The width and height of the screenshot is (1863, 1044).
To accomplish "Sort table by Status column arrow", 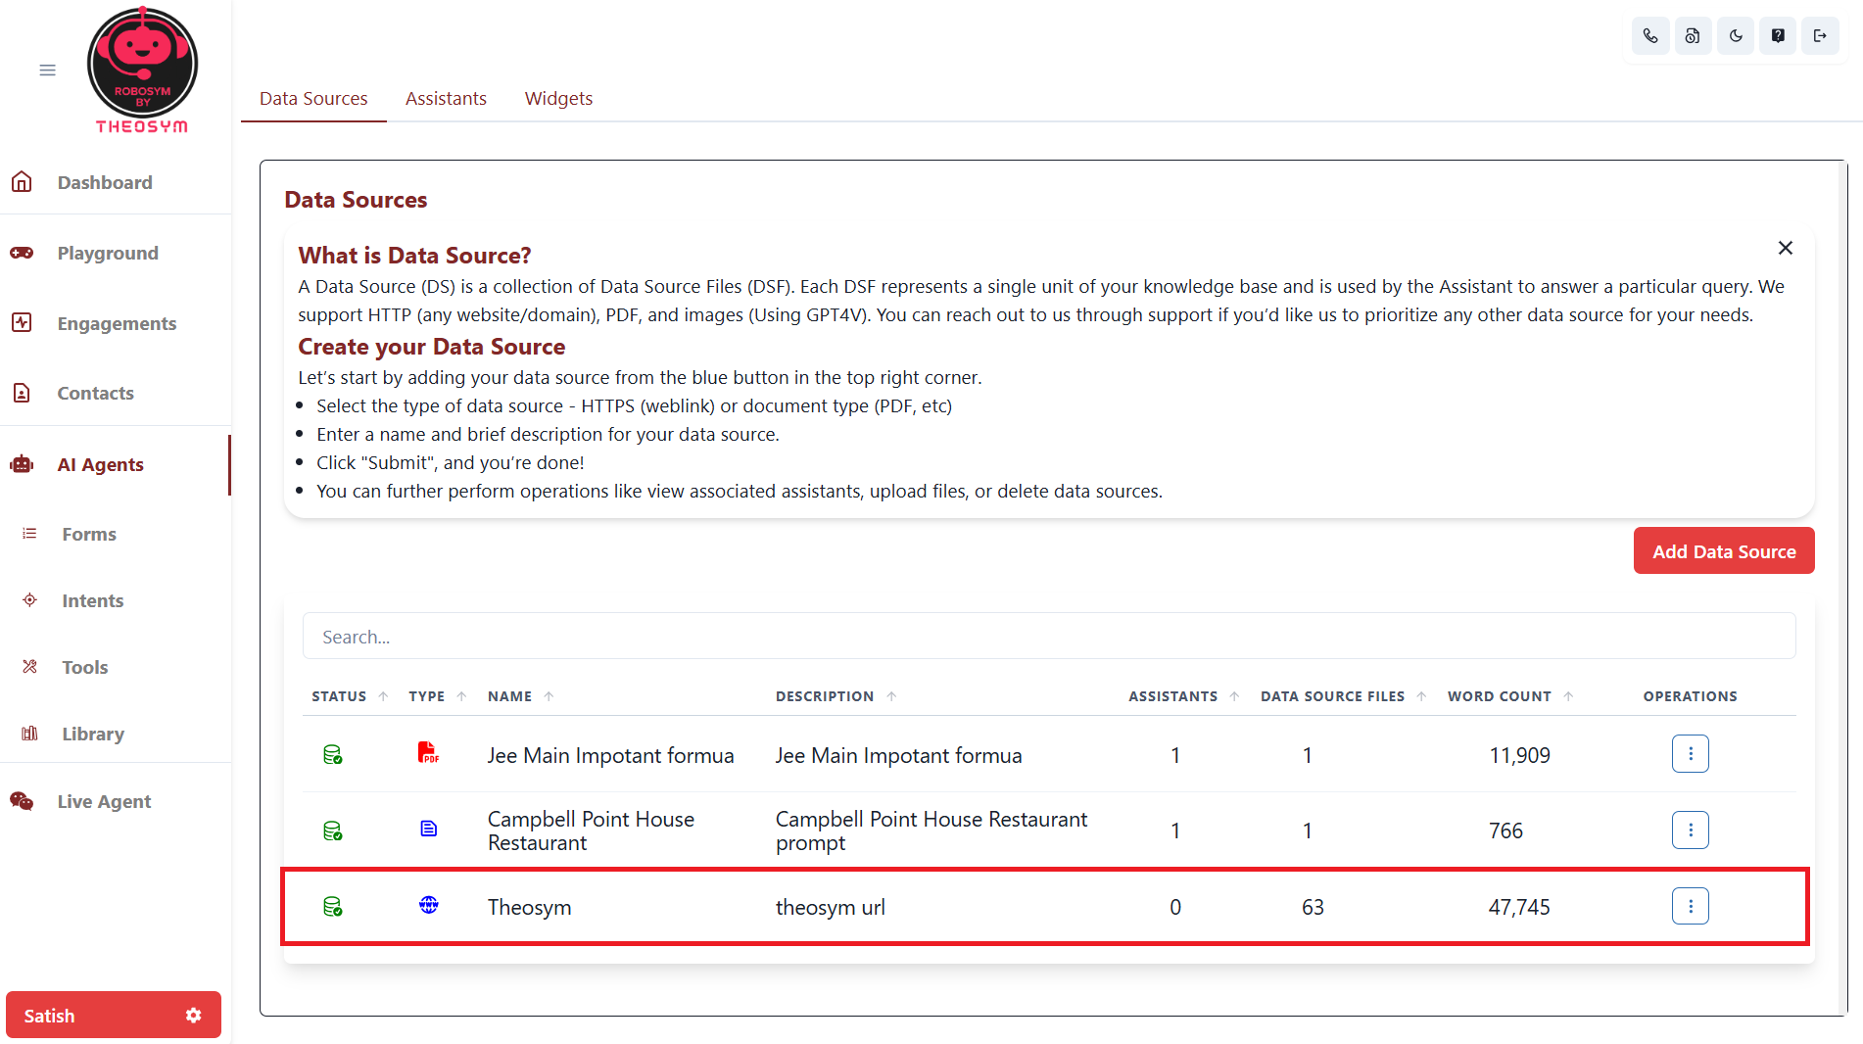I will (x=384, y=696).
